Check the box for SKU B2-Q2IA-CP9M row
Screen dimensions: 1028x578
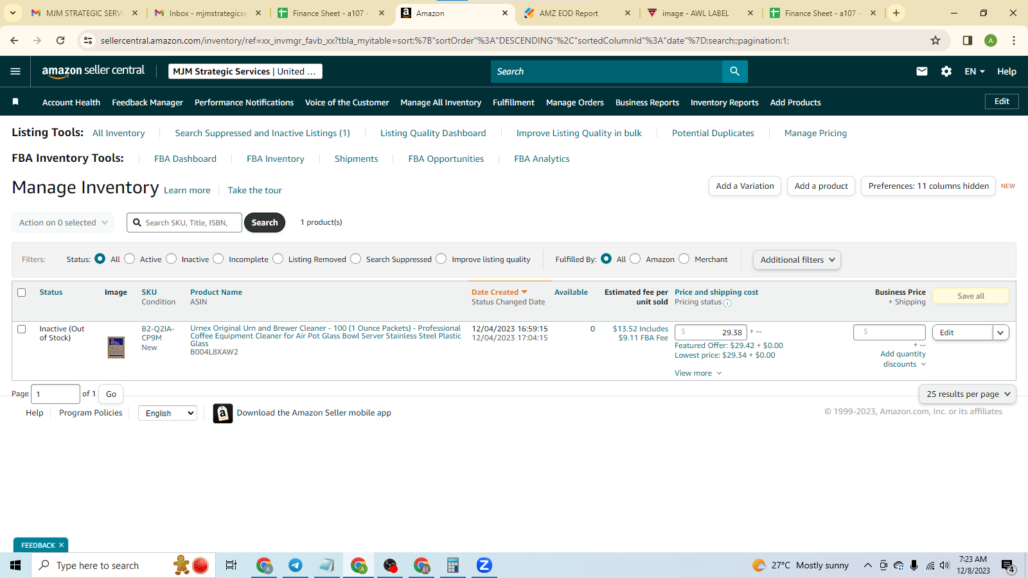[21, 329]
